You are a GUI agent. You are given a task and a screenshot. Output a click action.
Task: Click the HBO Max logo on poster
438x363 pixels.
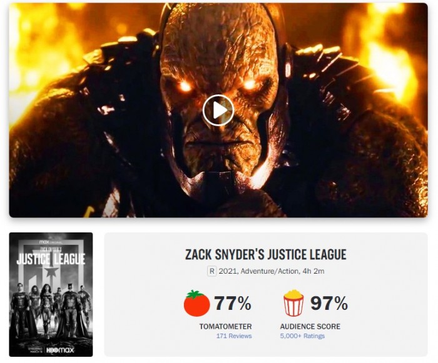click(x=60, y=350)
